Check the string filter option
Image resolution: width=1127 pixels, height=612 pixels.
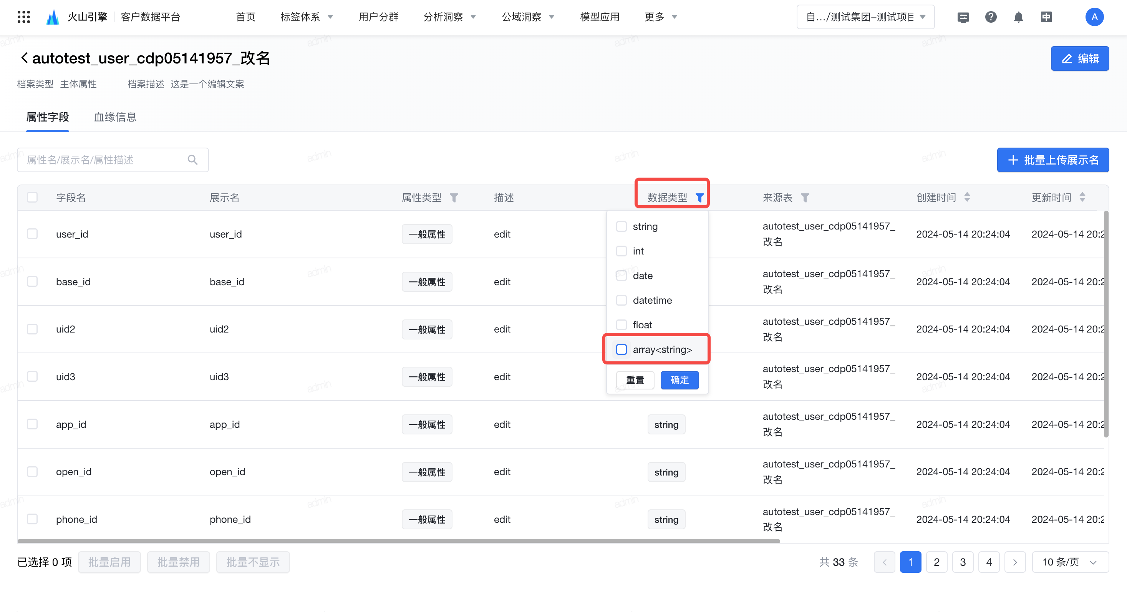(621, 226)
